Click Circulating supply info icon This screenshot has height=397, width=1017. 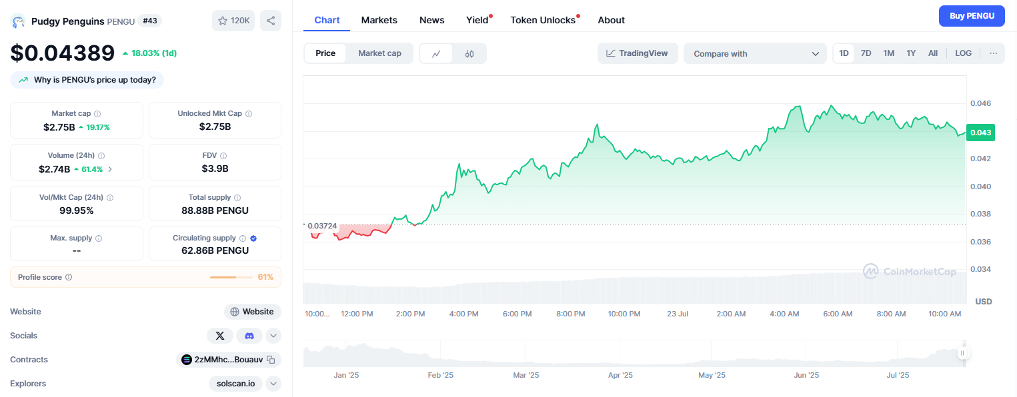click(243, 238)
